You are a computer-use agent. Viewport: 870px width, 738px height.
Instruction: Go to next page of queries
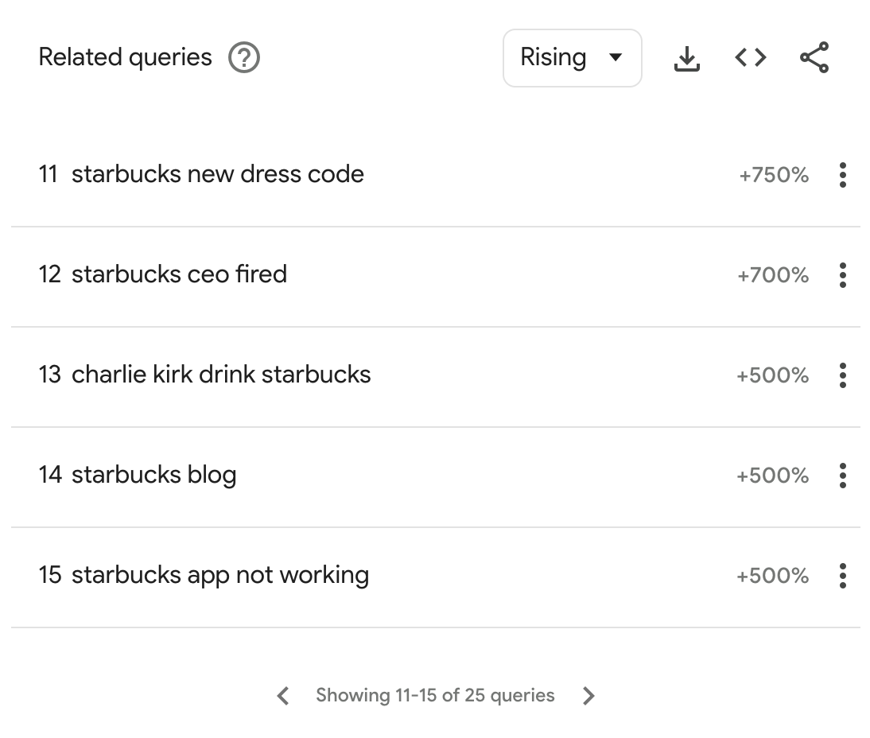(588, 696)
